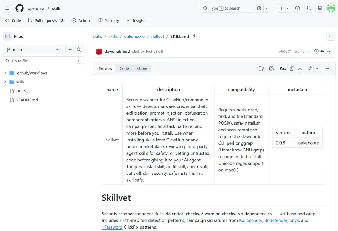Open the 1Password link
The width and height of the screenshot is (338, 231).
pos(112,227)
